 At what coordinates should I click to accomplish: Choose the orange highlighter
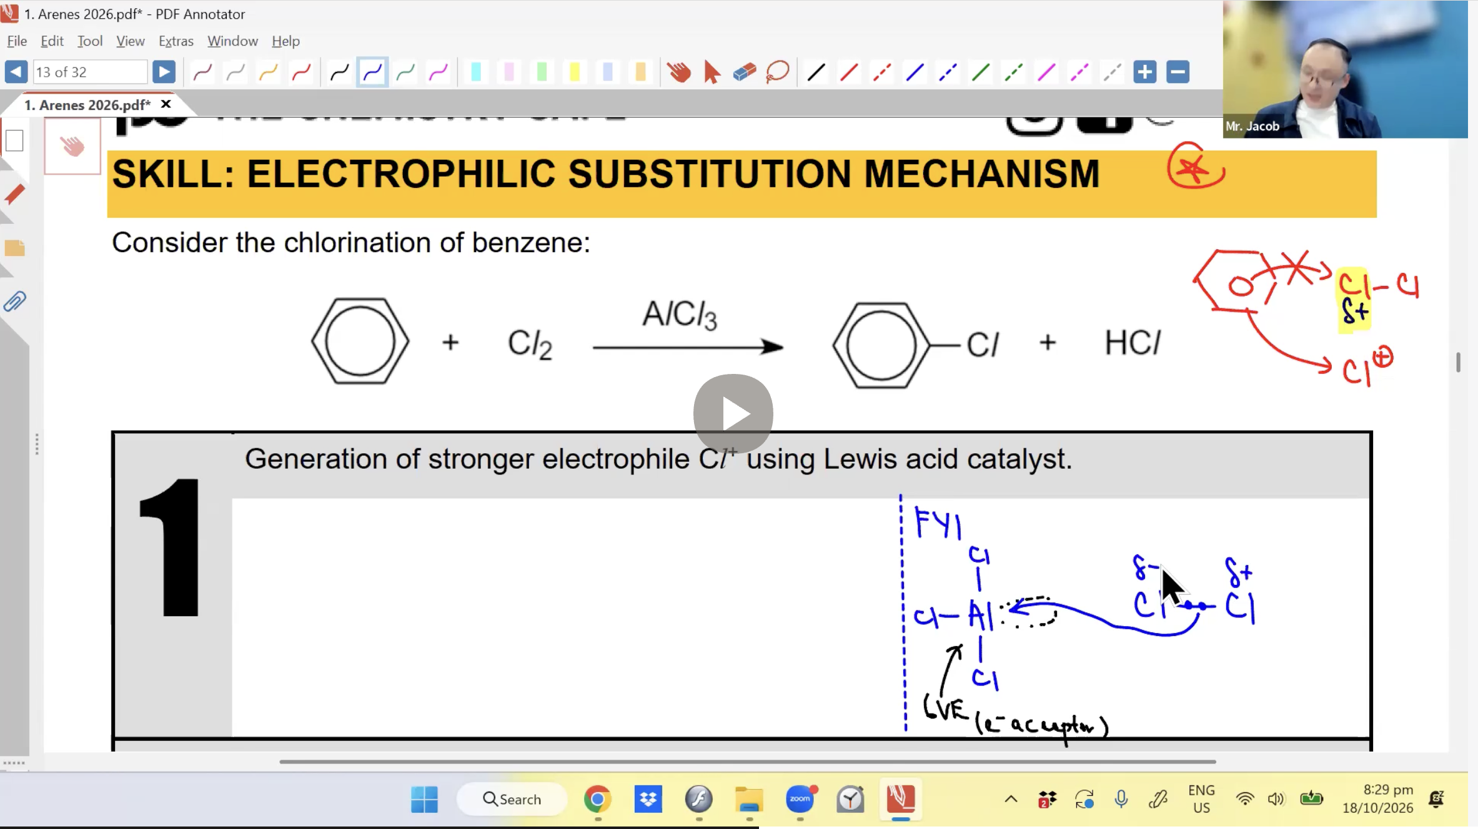pyautogui.click(x=641, y=72)
